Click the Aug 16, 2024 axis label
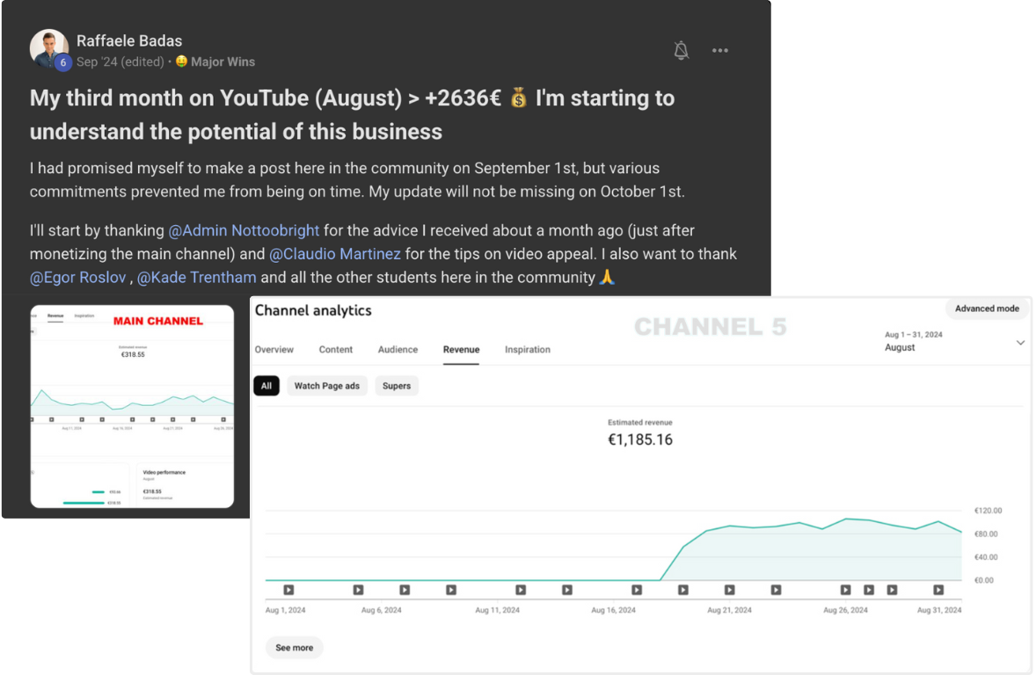This screenshot has height=675, width=1036. click(x=613, y=610)
